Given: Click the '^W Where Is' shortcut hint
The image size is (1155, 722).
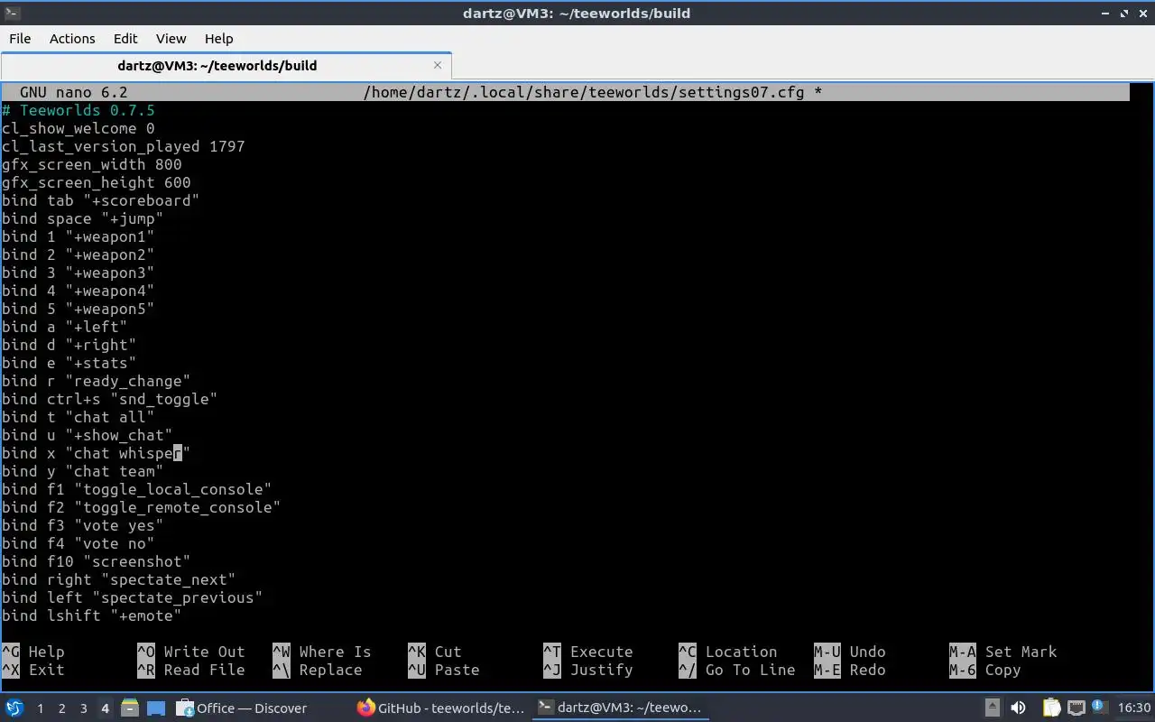Looking at the screenshot, I should (x=322, y=652).
